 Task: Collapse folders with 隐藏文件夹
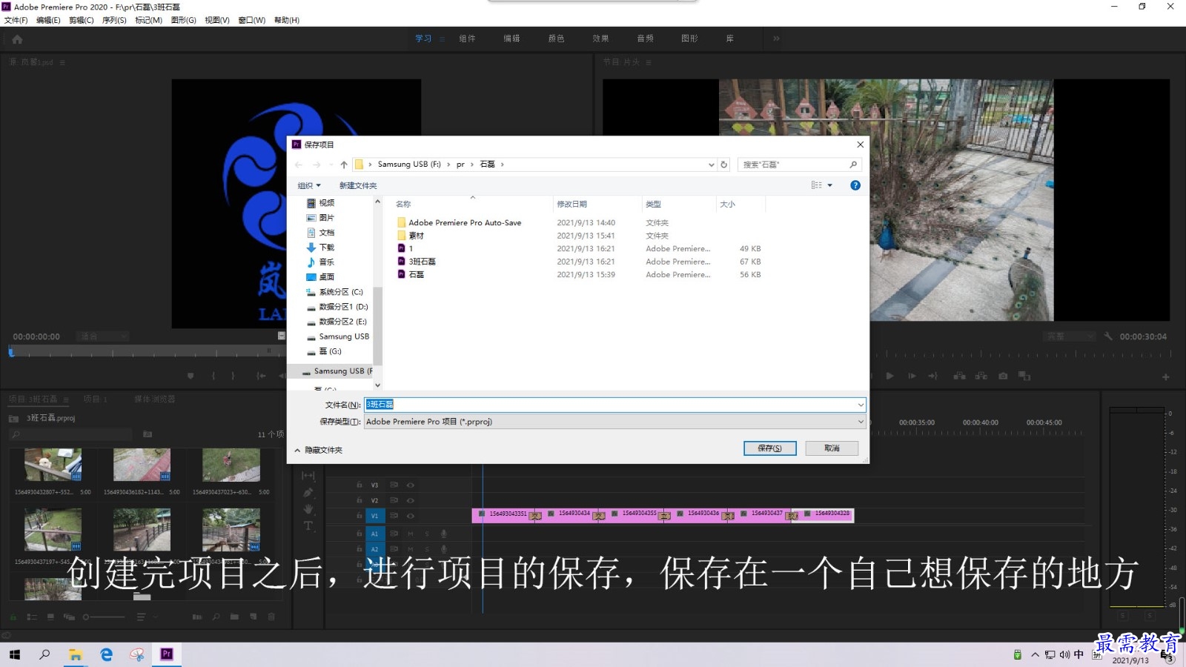pos(319,451)
